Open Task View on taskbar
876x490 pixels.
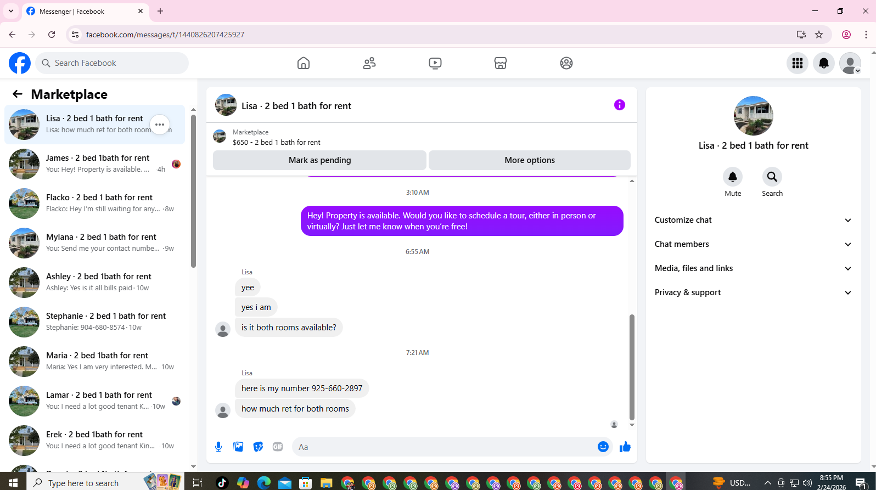[x=197, y=483]
